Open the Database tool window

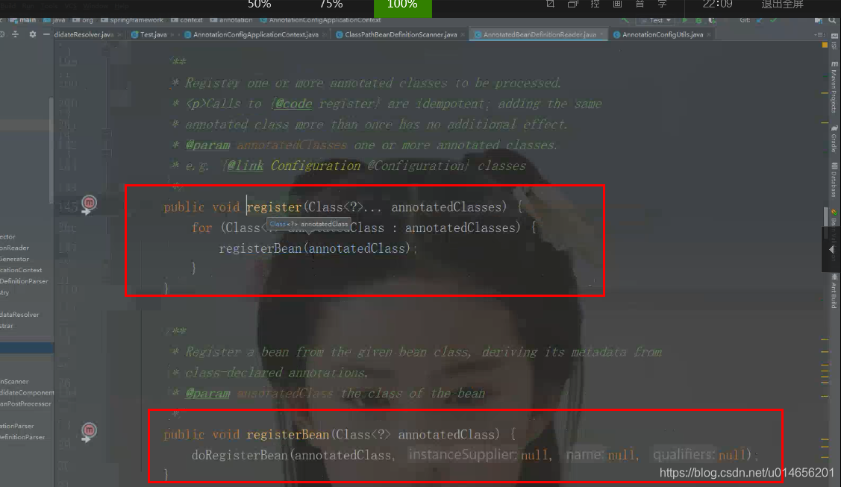click(x=834, y=180)
